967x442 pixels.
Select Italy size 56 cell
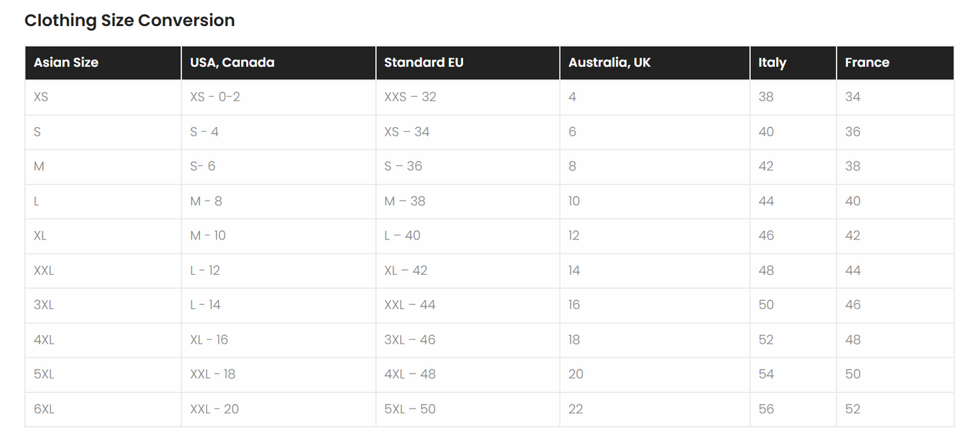[766, 409]
